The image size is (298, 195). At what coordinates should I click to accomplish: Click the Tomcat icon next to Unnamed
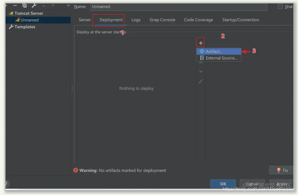coord(18,20)
